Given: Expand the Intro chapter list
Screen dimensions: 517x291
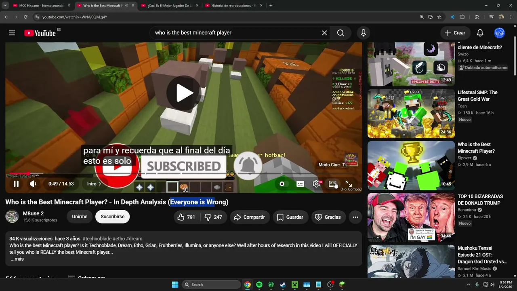Looking at the screenshot, I should (94, 184).
